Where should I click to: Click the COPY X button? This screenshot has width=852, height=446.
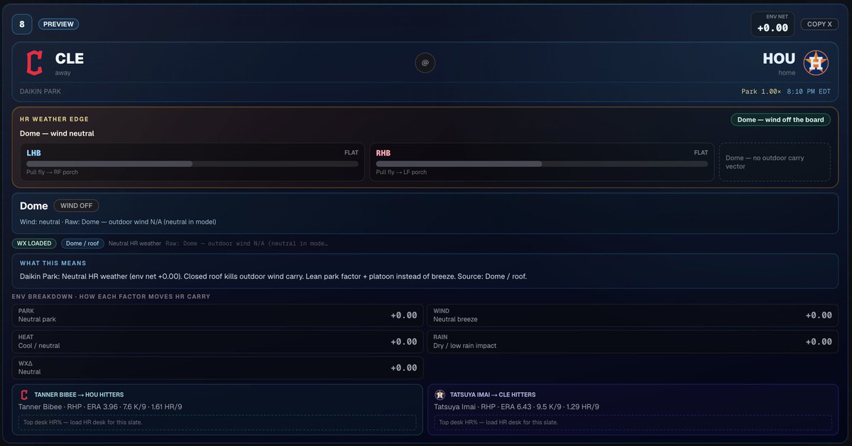(820, 24)
